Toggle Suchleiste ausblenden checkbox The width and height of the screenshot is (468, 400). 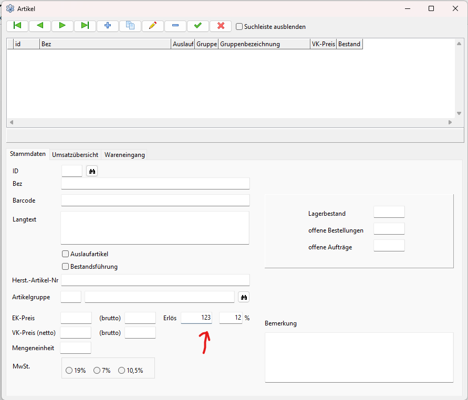239,27
